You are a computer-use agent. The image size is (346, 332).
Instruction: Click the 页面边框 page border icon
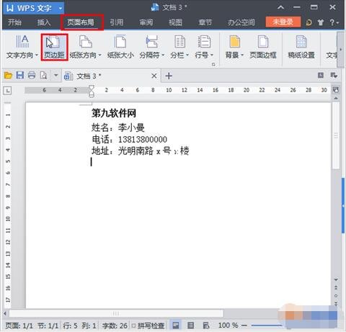[263, 47]
